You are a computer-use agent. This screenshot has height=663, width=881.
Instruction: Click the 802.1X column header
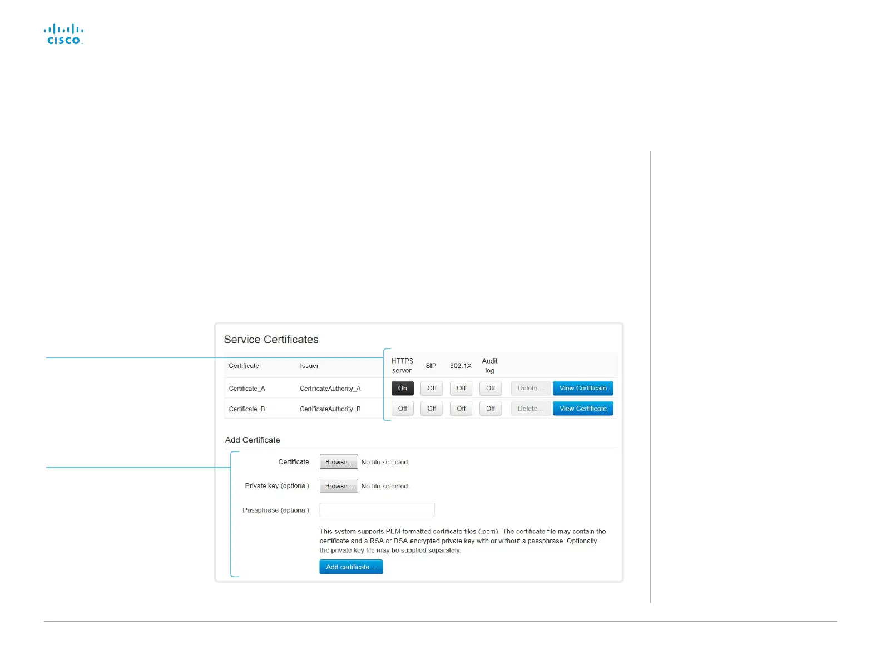click(461, 366)
